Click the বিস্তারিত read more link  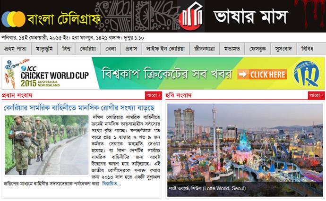(111, 184)
